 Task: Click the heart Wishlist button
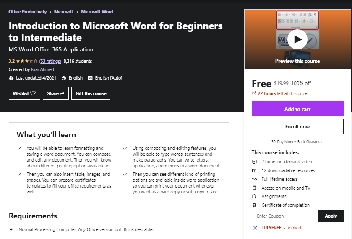[x=24, y=93]
